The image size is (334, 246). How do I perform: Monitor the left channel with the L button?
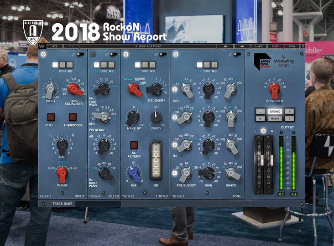point(260,112)
